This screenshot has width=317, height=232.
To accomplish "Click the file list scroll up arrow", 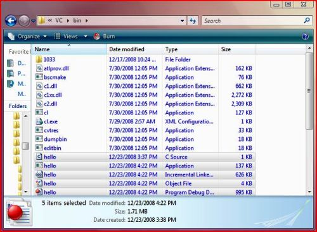I will pos(309,48).
